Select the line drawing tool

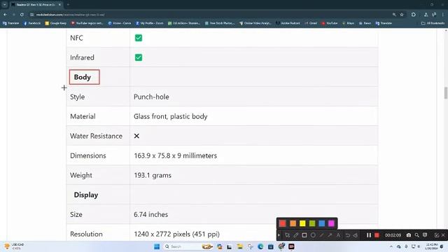pyautogui.click(x=321, y=235)
